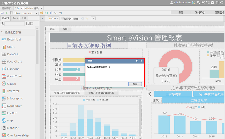Click the 正式人數 legend color swatch
This screenshot has width=225, height=139.
pyautogui.click(x=84, y=100)
